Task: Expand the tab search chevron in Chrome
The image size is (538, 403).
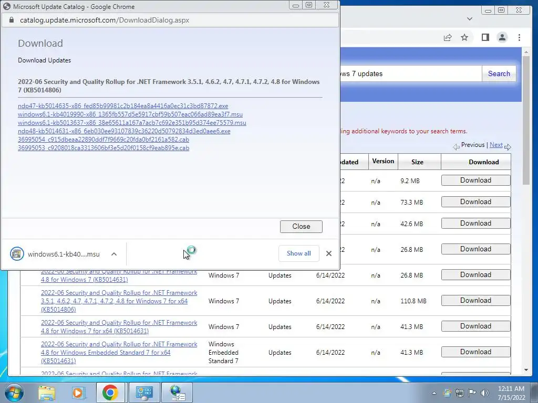Action: point(470,19)
